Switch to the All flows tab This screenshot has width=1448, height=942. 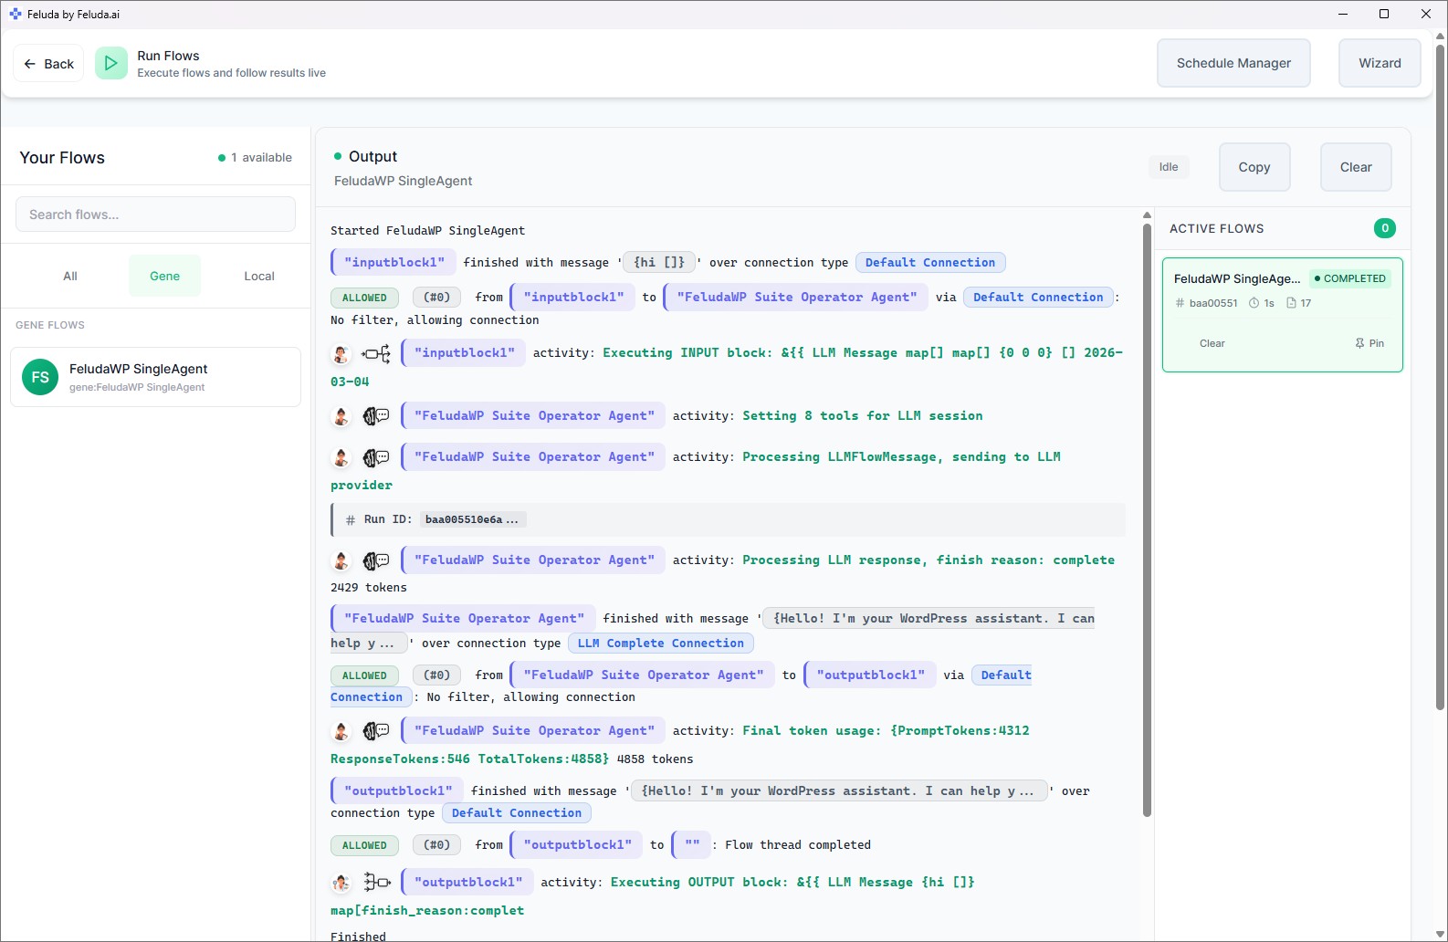point(70,276)
